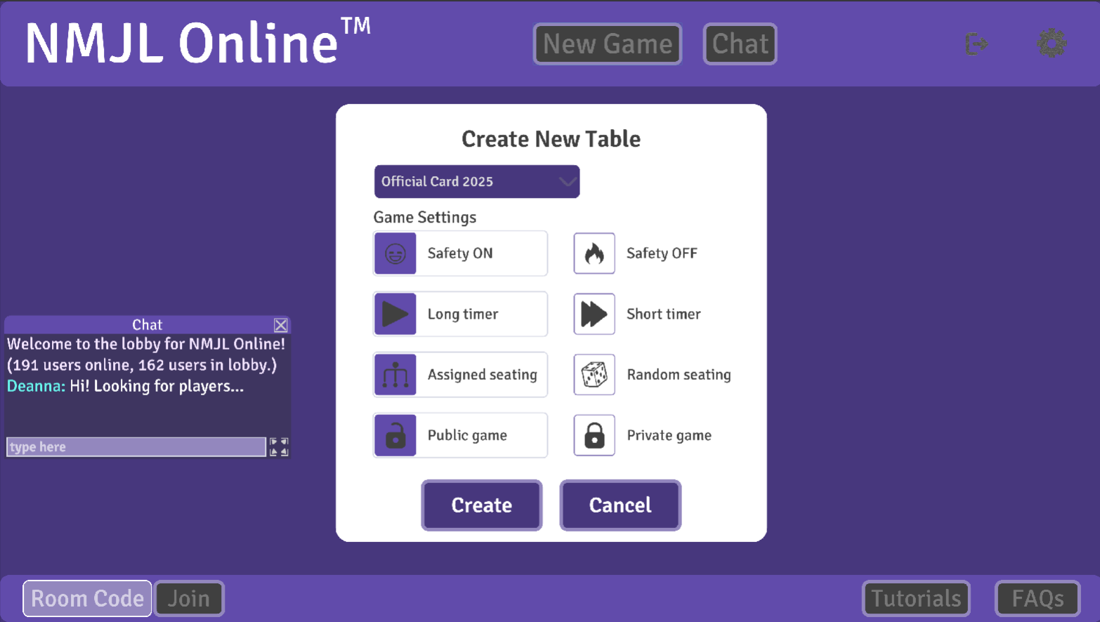Click the play icon for Long timer
This screenshot has height=622, width=1100.
tap(395, 314)
